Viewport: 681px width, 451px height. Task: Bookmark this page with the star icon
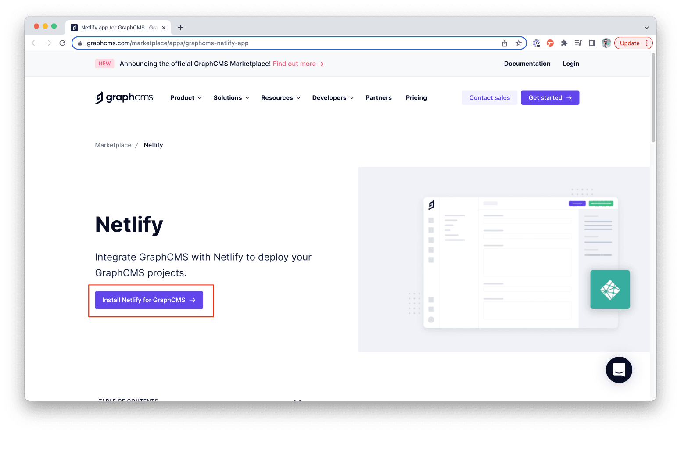click(519, 43)
